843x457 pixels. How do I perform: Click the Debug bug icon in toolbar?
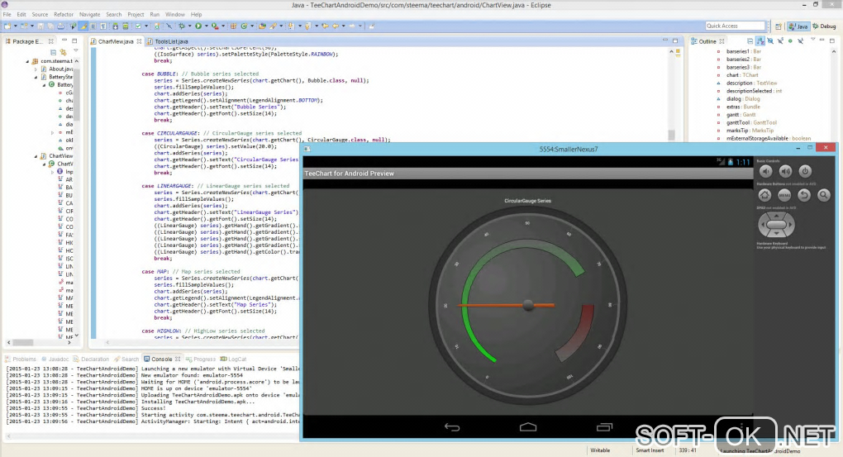pyautogui.click(x=183, y=26)
